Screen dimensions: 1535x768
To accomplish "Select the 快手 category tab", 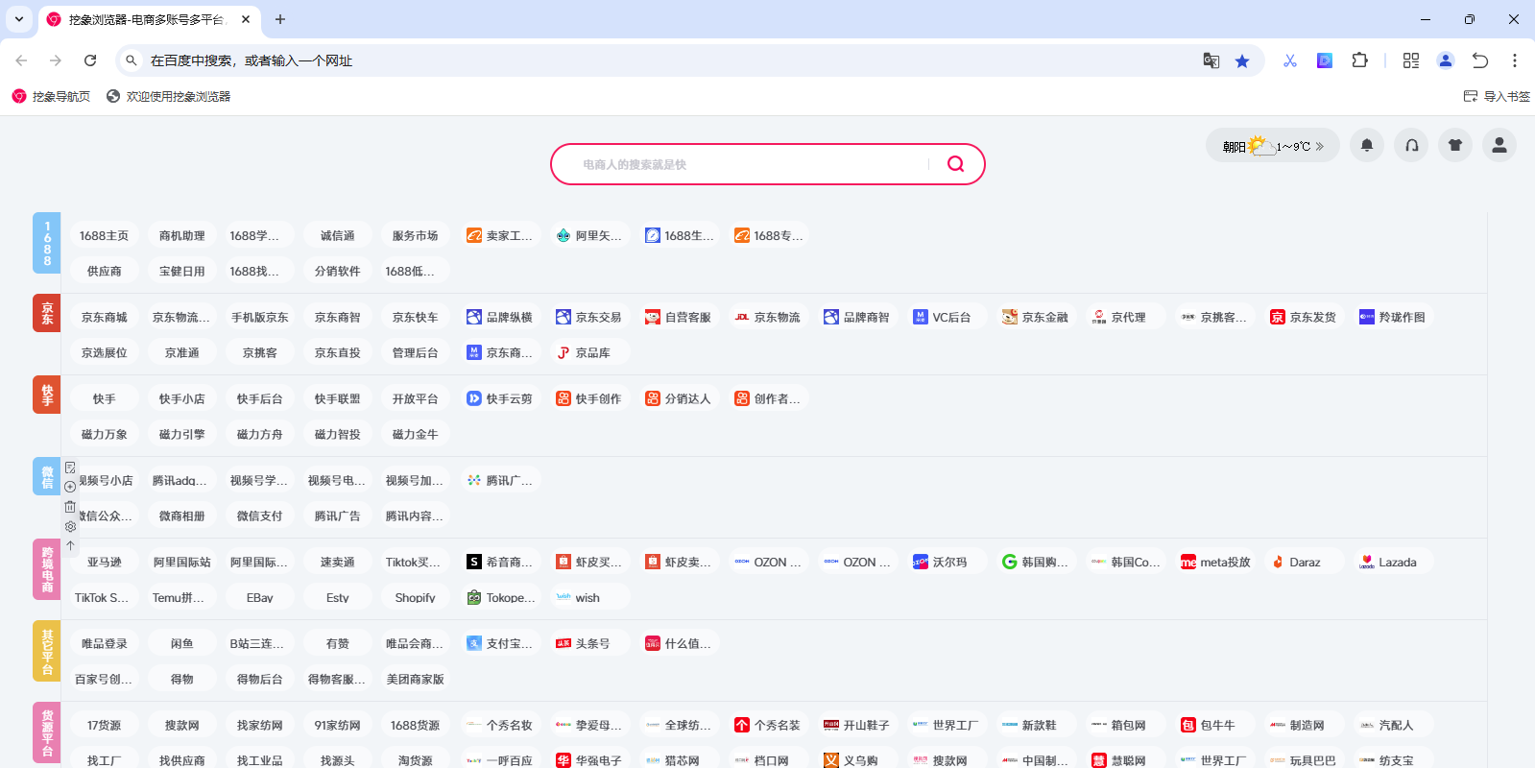I will point(47,395).
